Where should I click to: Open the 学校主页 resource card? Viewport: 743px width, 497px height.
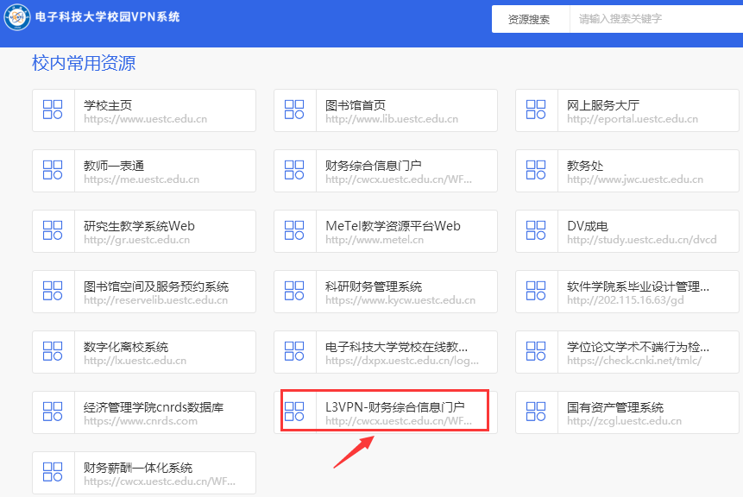143,110
